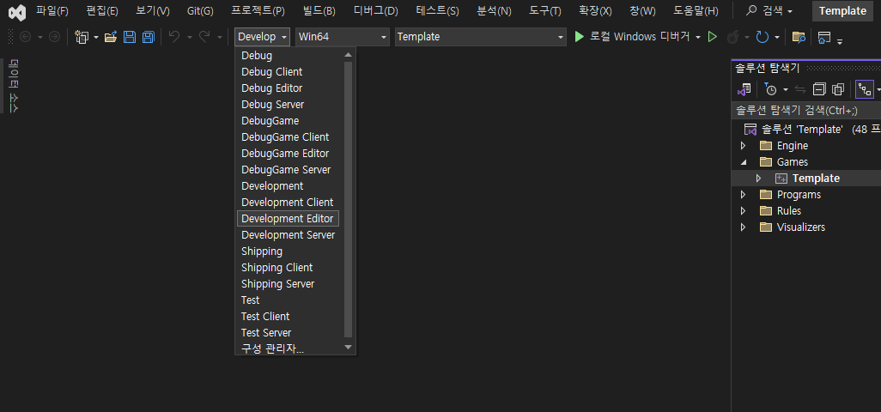Open the Win64 platform dropdown
Screen dimensions: 881x412
coord(342,37)
